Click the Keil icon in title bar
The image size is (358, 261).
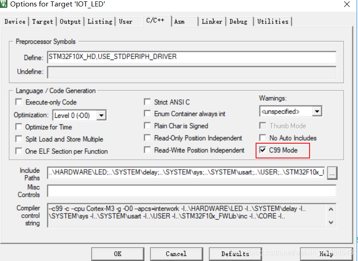[x=4, y=4]
